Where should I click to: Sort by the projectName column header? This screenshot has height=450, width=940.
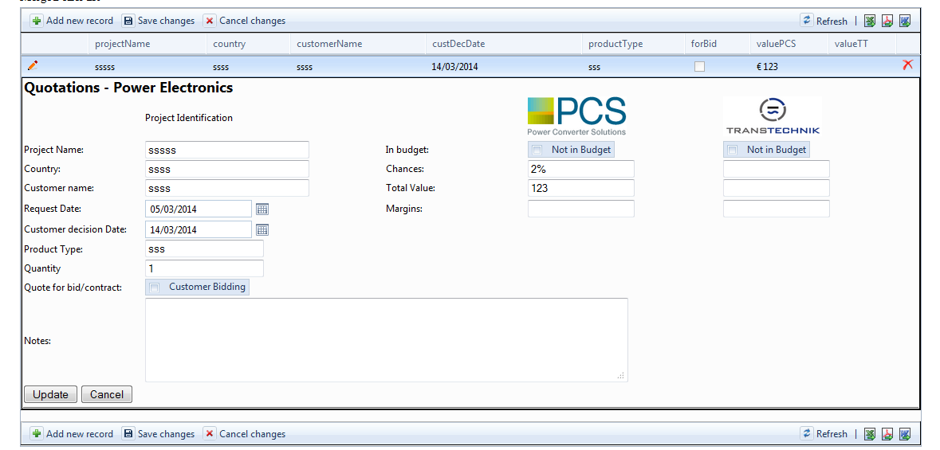point(122,44)
